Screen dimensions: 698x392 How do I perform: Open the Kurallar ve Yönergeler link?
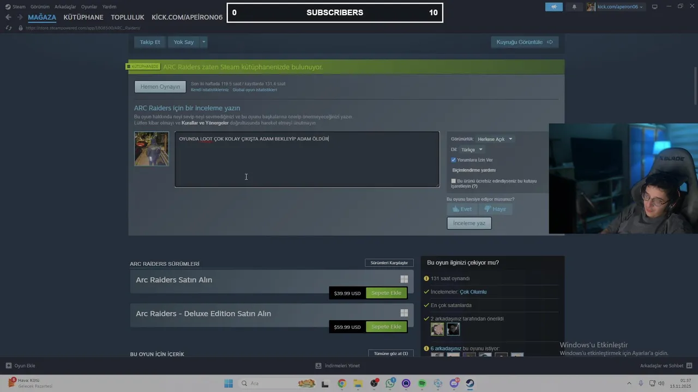pyautogui.click(x=205, y=123)
